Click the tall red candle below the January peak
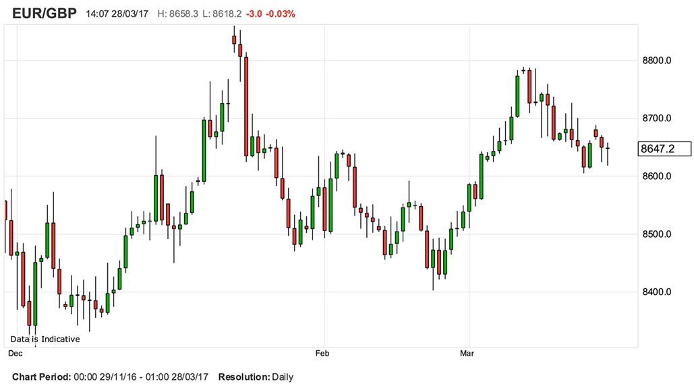This screenshot has width=694, height=388. tap(246, 106)
